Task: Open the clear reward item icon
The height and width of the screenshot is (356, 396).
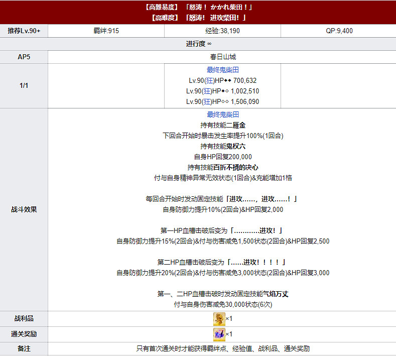Action: click(x=219, y=334)
